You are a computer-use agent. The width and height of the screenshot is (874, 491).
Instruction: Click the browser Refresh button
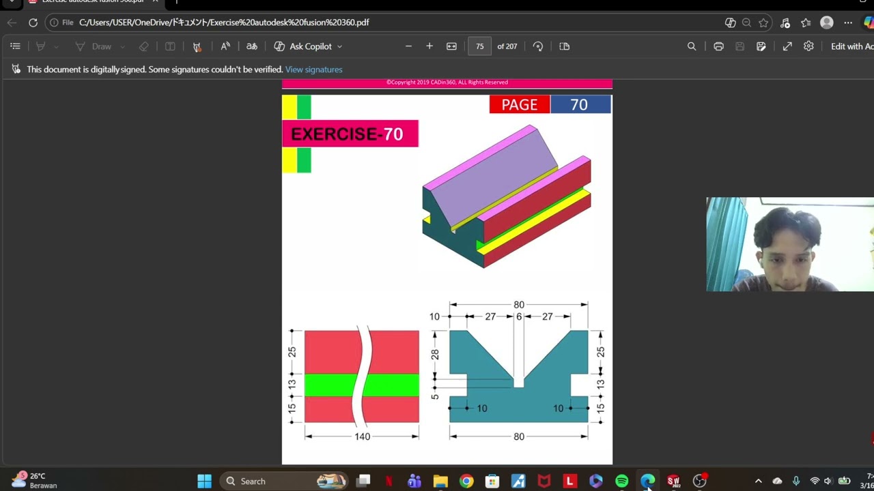point(33,23)
